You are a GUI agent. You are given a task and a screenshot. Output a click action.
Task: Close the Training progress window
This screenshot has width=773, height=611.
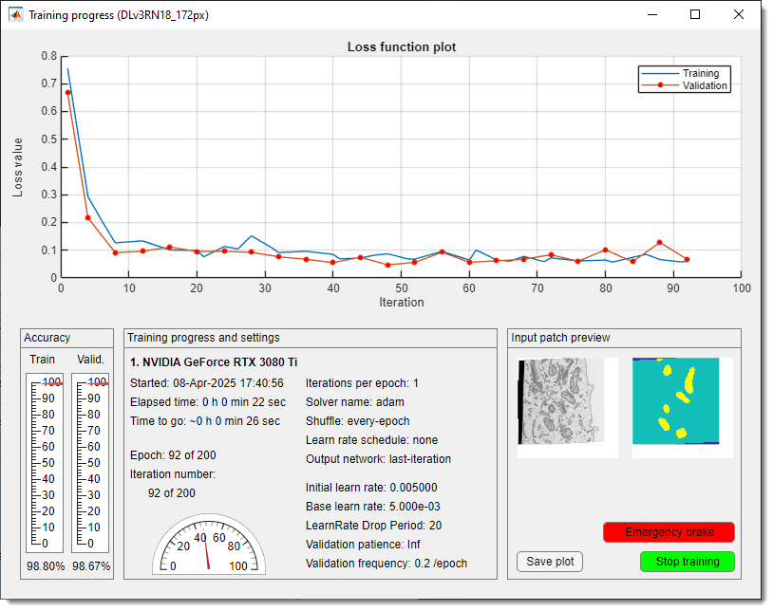739,15
